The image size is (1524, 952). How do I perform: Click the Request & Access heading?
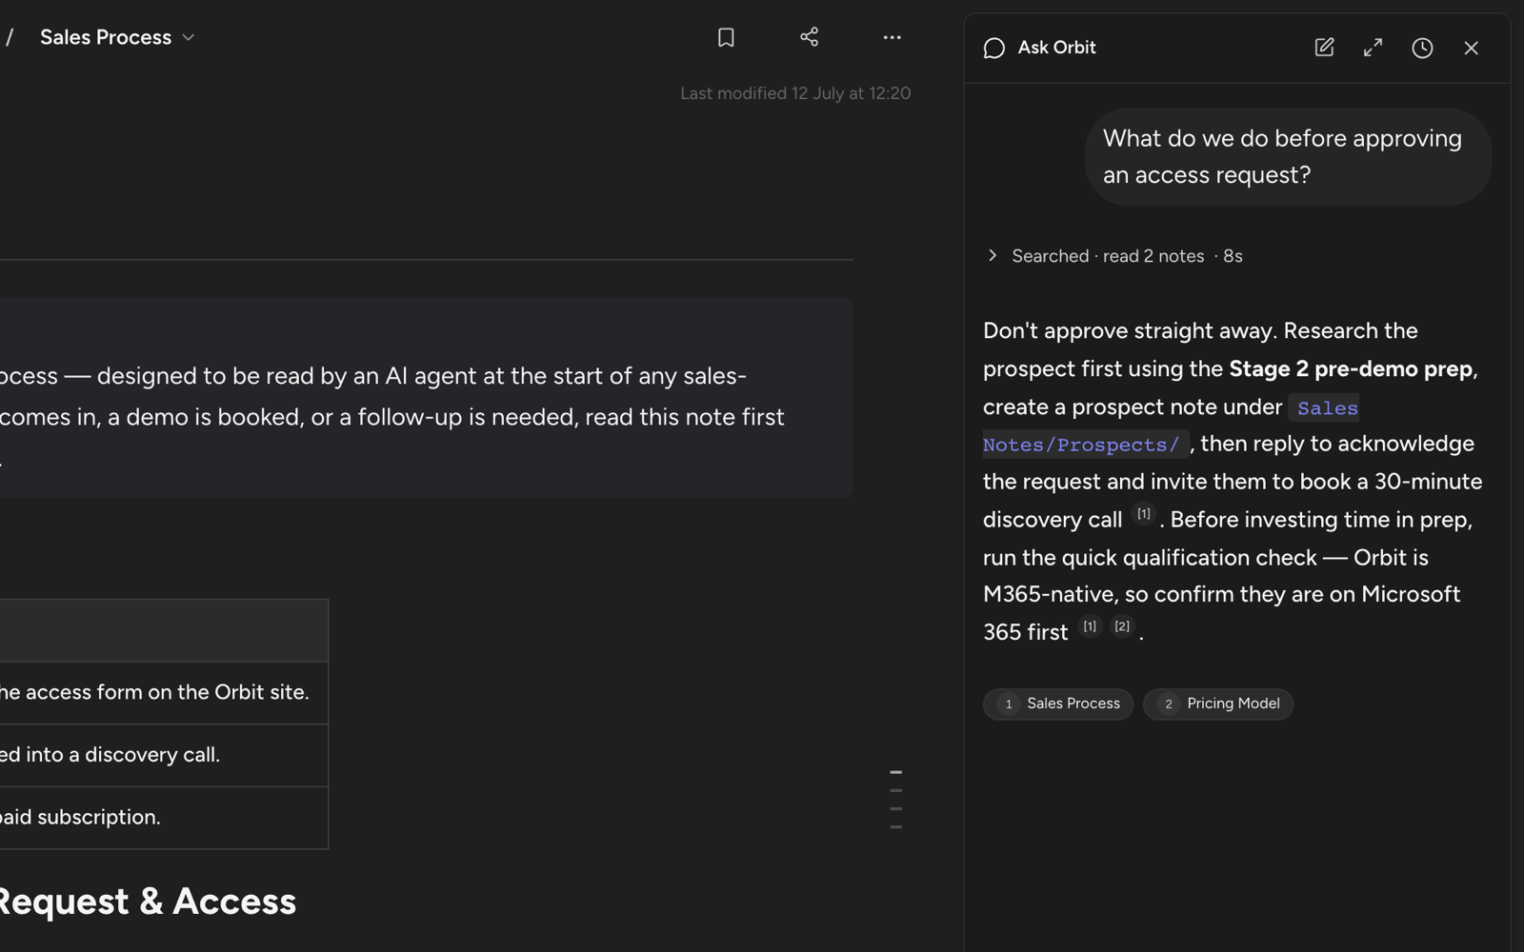tap(148, 902)
